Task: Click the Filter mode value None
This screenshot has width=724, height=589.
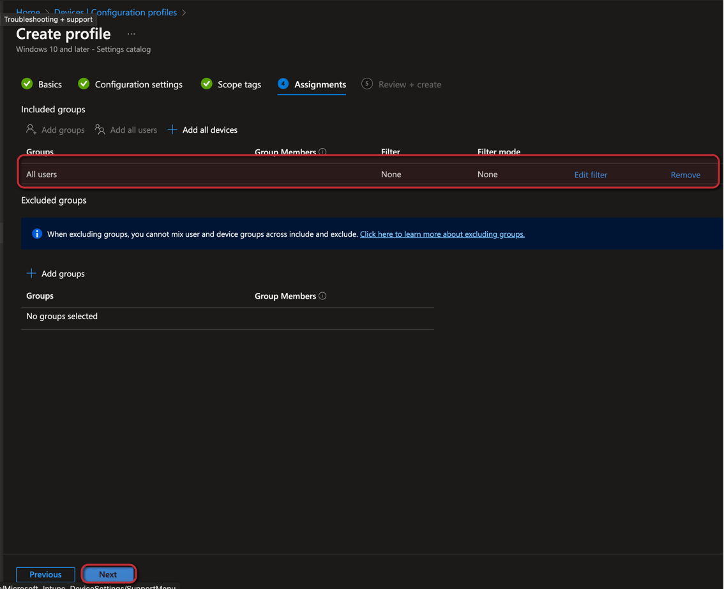Action: click(x=487, y=174)
